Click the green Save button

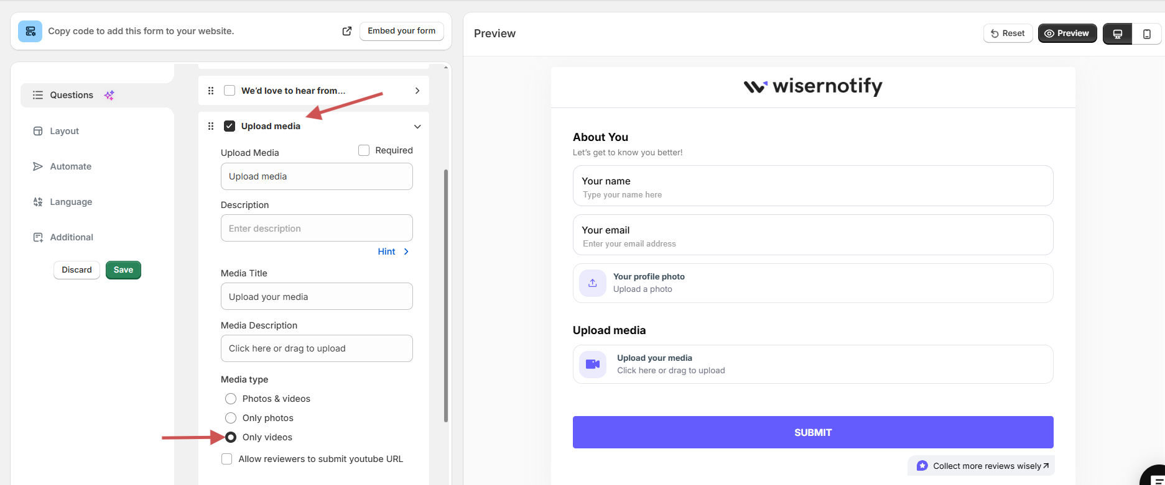(x=123, y=270)
